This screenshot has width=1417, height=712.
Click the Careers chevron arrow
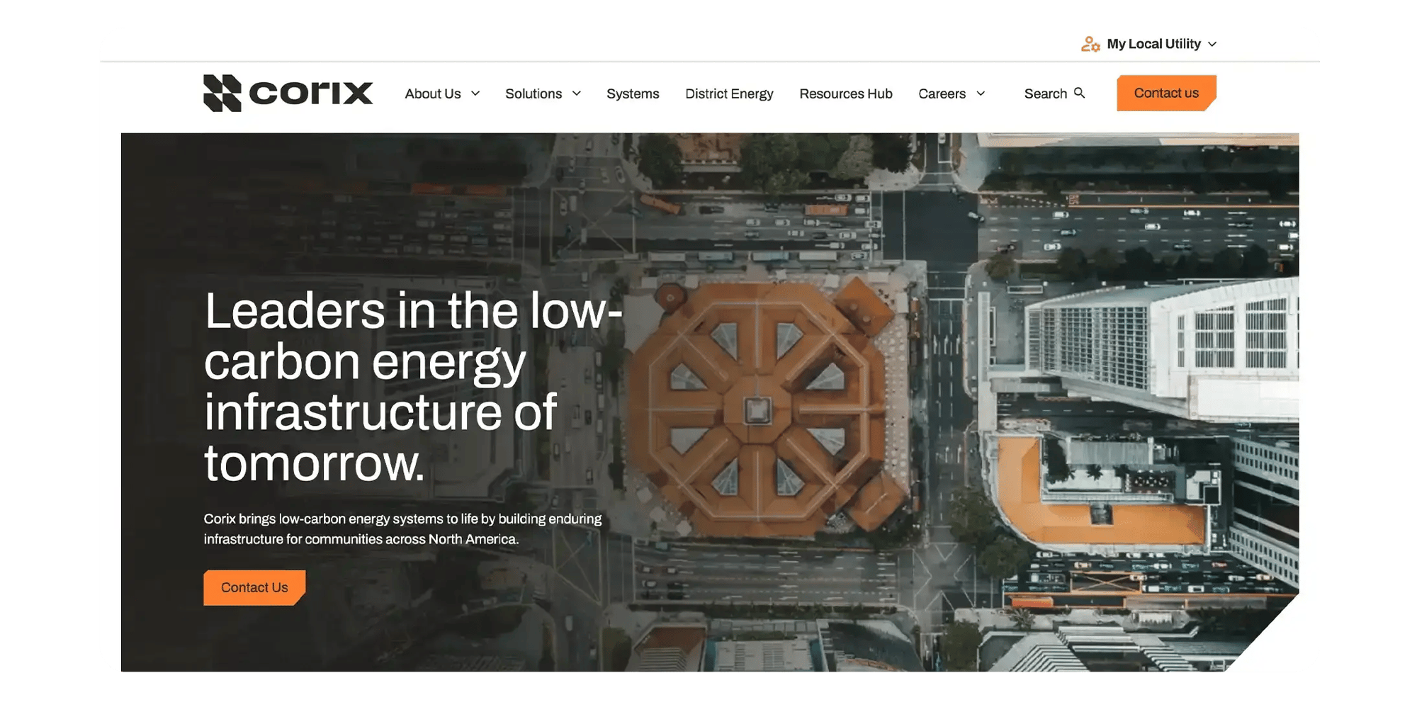pyautogui.click(x=981, y=94)
